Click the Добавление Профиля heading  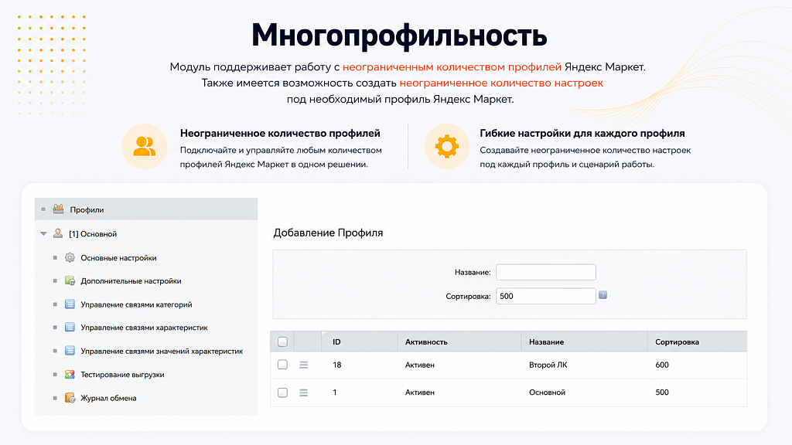328,233
